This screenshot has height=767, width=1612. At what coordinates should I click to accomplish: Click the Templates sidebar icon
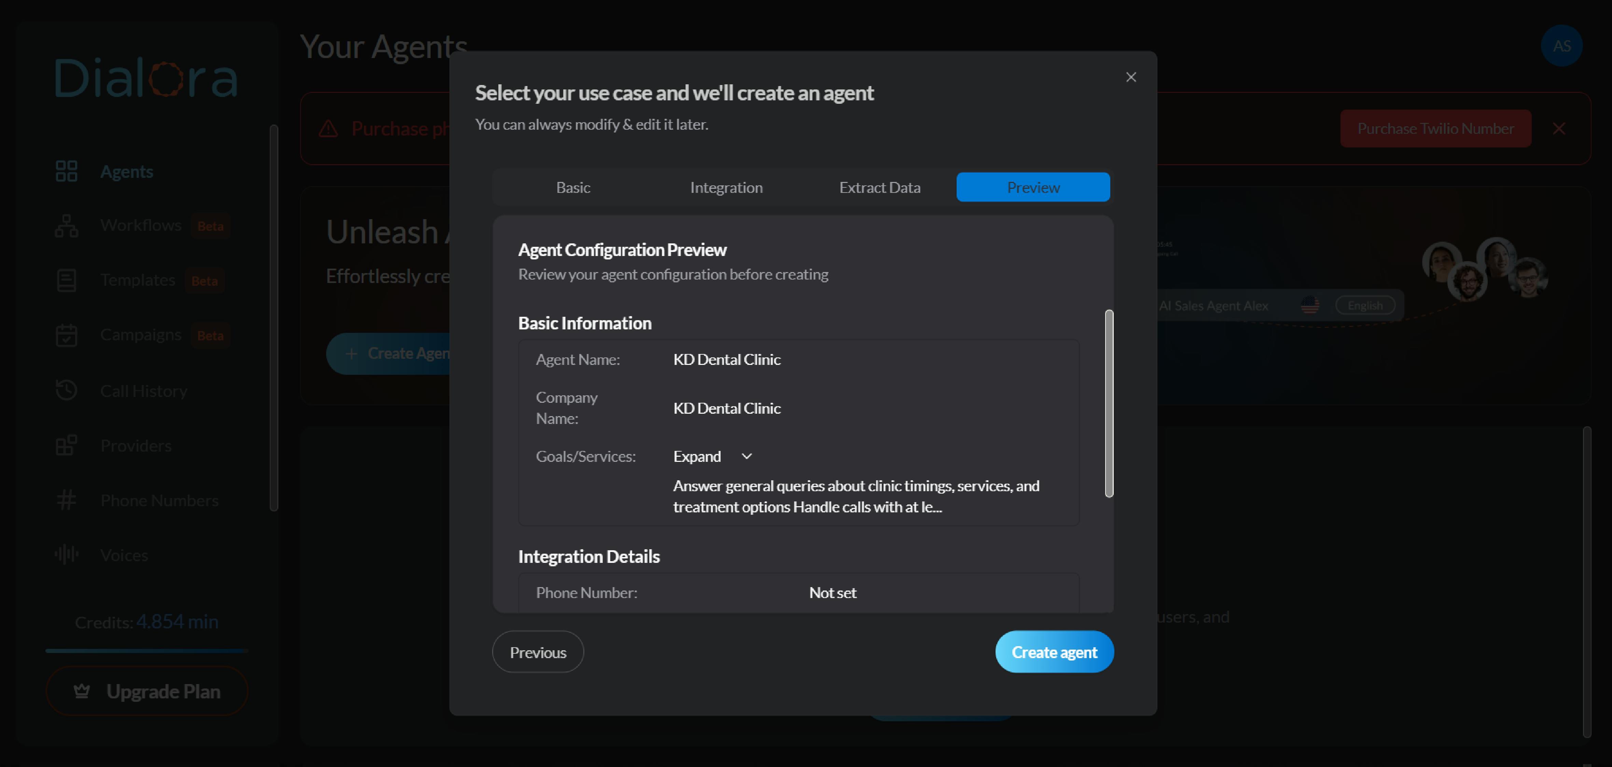click(66, 280)
